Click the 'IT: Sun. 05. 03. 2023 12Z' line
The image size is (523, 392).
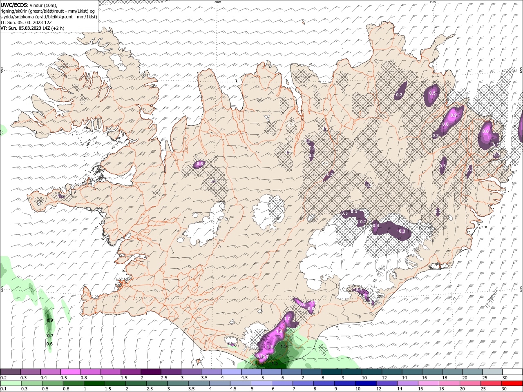pyautogui.click(x=27, y=22)
